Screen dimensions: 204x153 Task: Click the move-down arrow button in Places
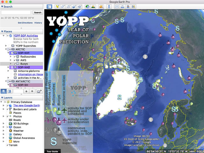tap(32, 91)
